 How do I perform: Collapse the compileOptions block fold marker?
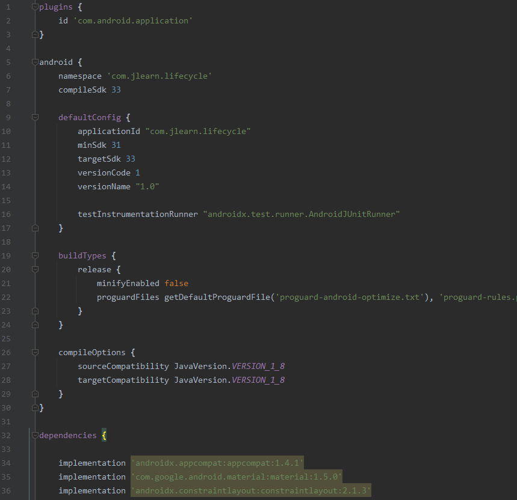tap(35, 353)
